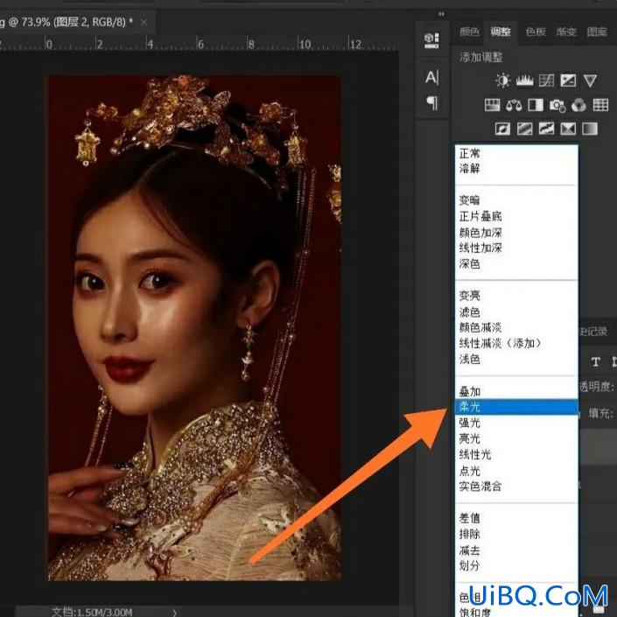Screen dimensions: 617x617
Task: Choose 滤色 blend mode
Action: coord(516,312)
